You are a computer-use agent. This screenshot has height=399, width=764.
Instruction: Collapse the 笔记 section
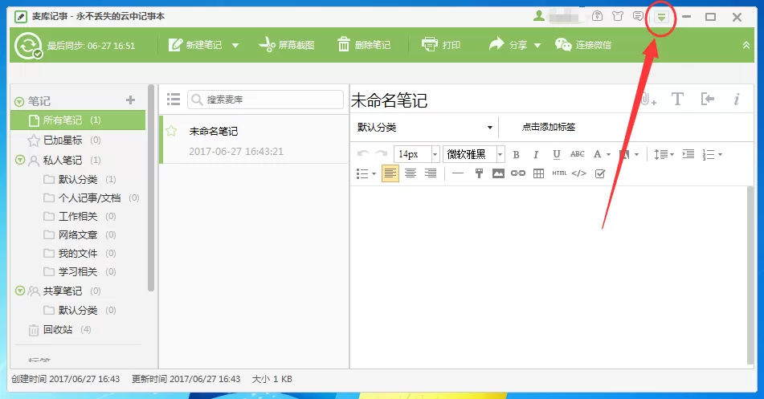point(19,101)
